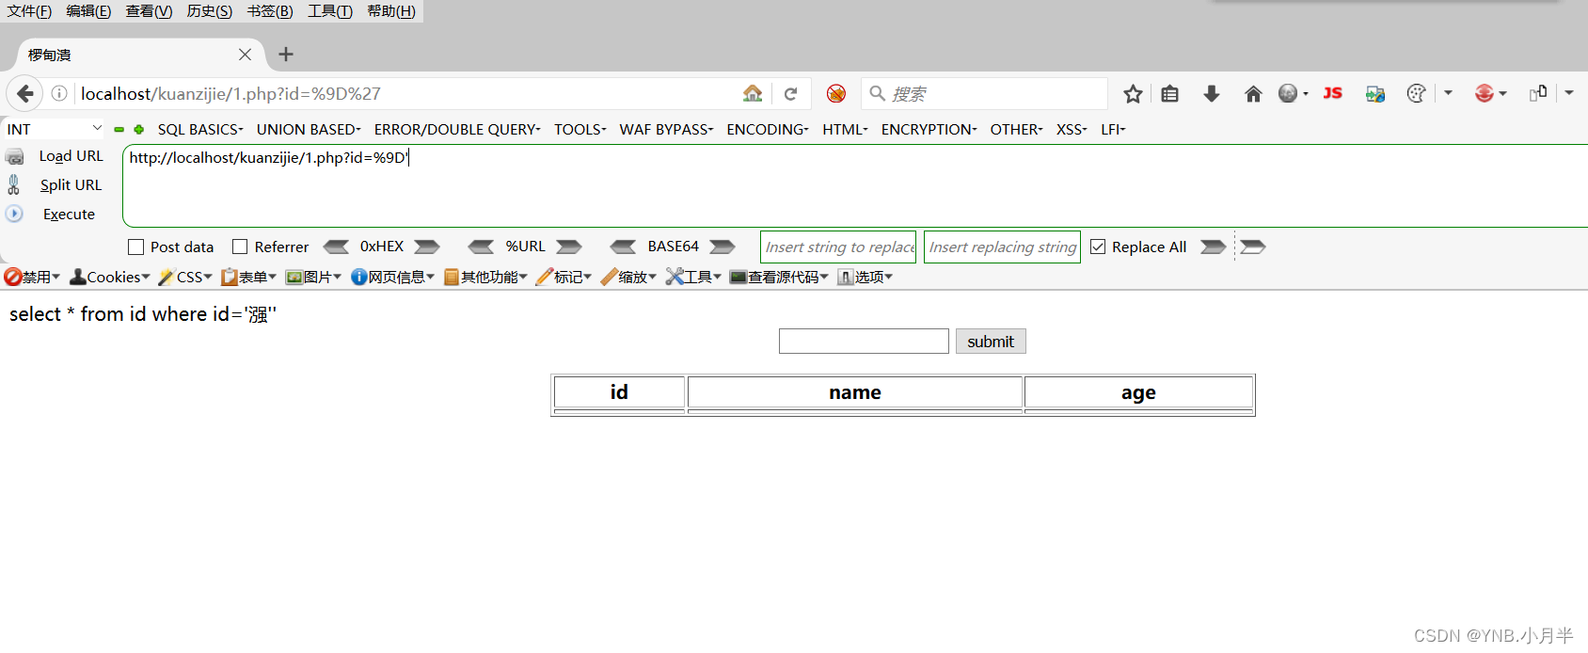
Task: Expand the UNION BASED menu
Action: pos(309,129)
